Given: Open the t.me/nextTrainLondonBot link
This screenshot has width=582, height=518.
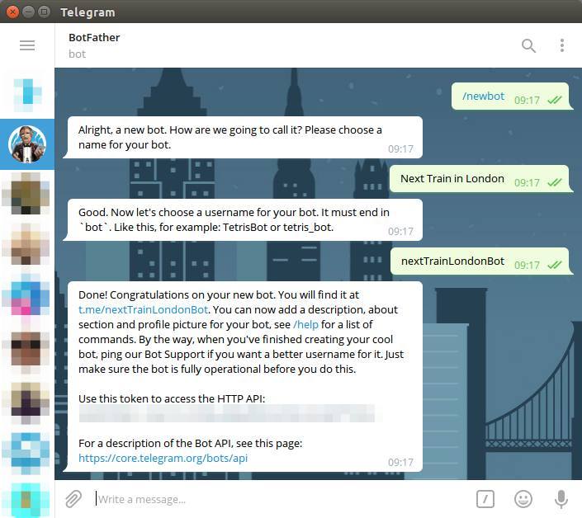Looking at the screenshot, I should point(143,309).
